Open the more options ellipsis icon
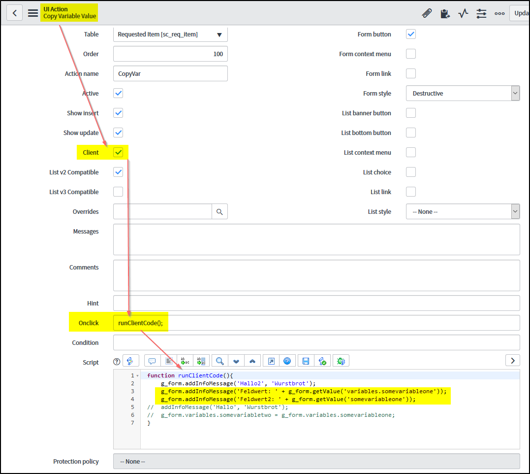 point(499,13)
